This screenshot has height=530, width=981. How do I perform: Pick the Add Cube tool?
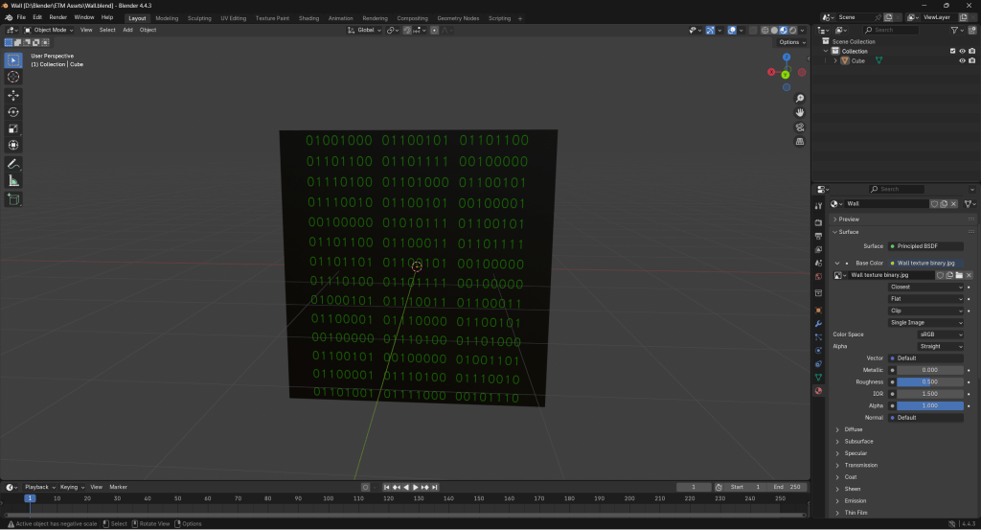click(13, 199)
